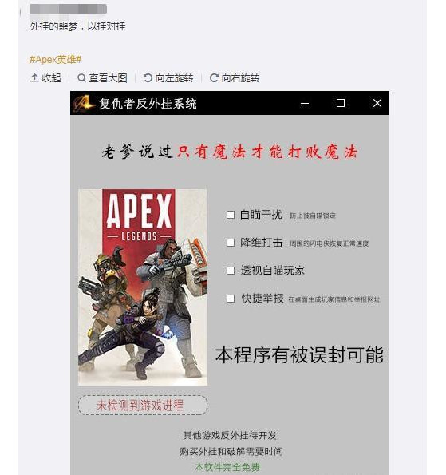Enable the 自瞄干扰 checkbox

231,215
